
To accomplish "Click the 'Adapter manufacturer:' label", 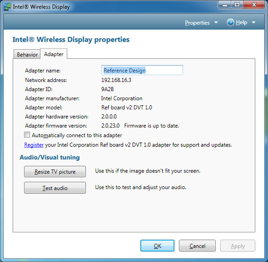I will (52, 99).
